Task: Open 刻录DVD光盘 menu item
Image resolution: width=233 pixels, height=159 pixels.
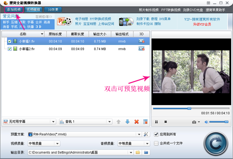Action: coord(193,10)
